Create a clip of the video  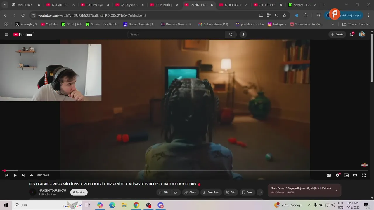231,192
